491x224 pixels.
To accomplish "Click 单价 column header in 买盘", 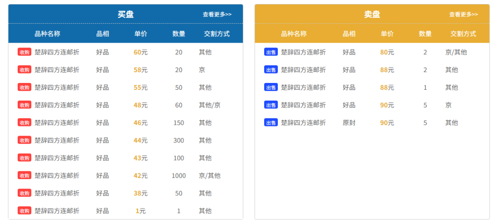I will [x=140, y=34].
